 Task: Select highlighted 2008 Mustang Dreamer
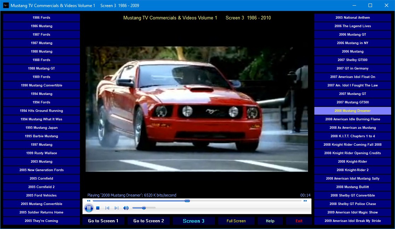(x=353, y=111)
